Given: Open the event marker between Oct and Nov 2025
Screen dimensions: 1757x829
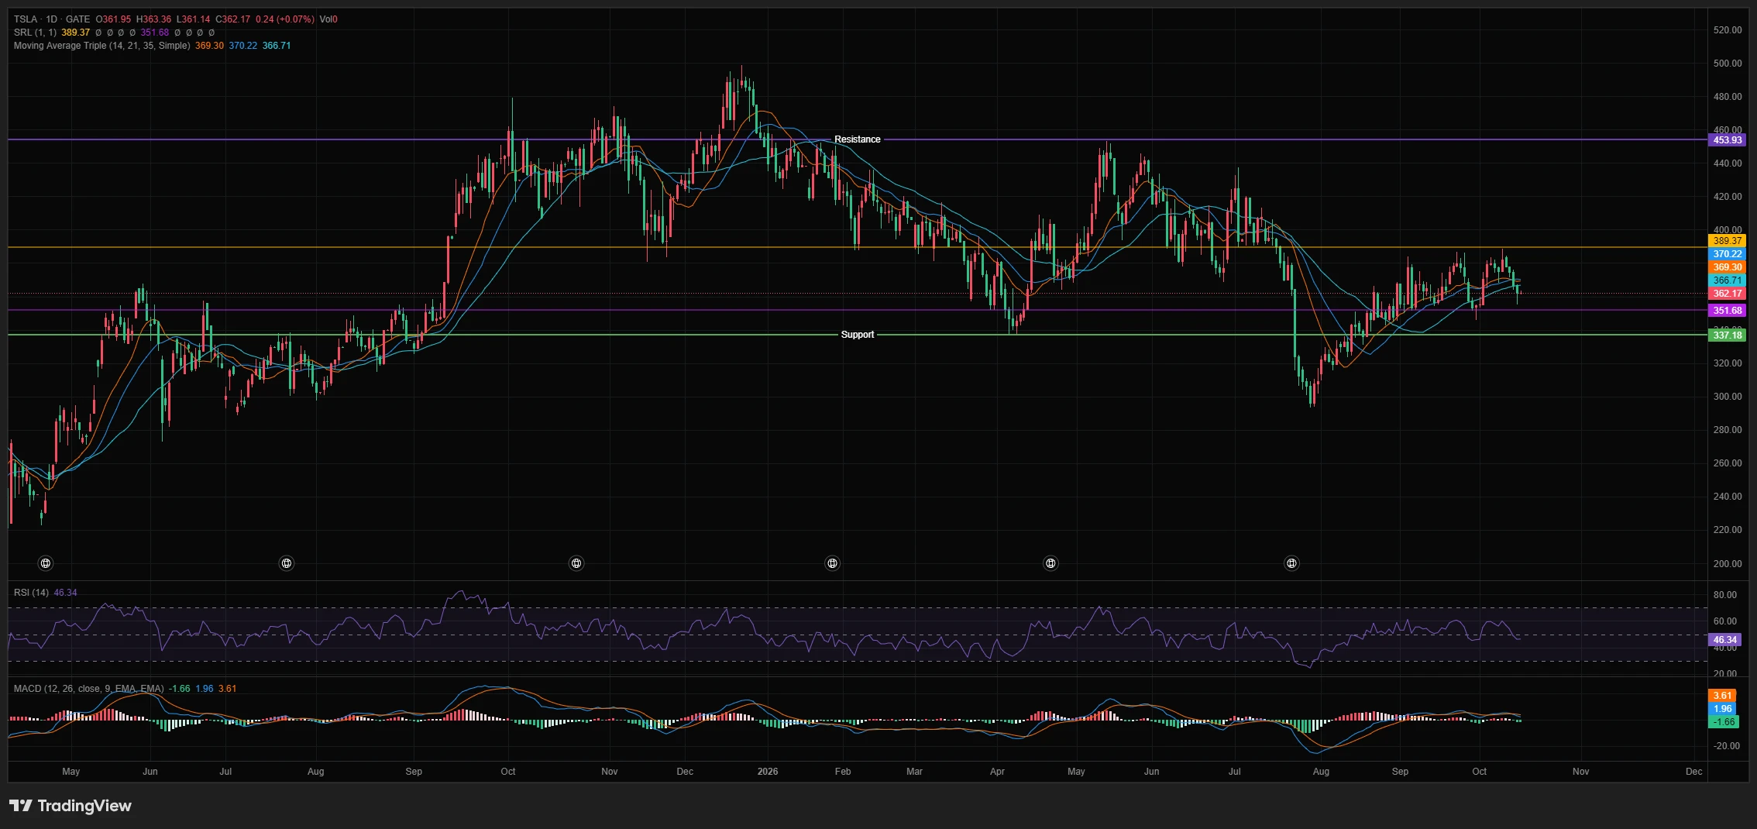Looking at the screenshot, I should [x=576, y=563].
